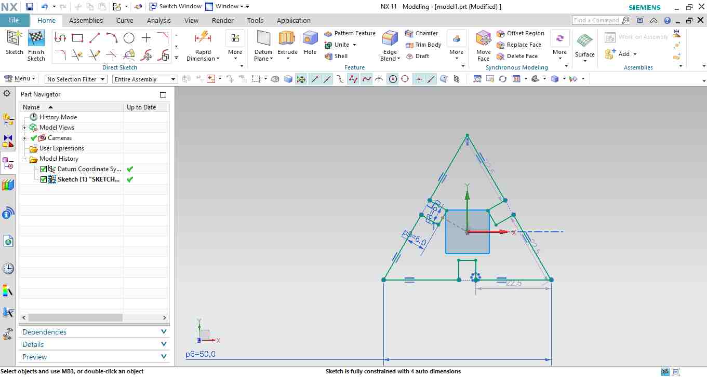The image size is (707, 377).
Task: Expand the Cameras tree node
Action: point(25,138)
